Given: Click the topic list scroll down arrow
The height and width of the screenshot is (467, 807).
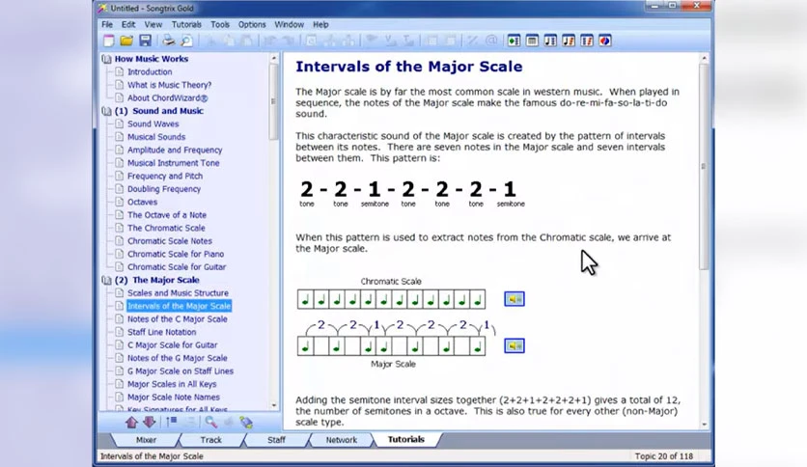Looking at the screenshot, I should (x=274, y=405).
